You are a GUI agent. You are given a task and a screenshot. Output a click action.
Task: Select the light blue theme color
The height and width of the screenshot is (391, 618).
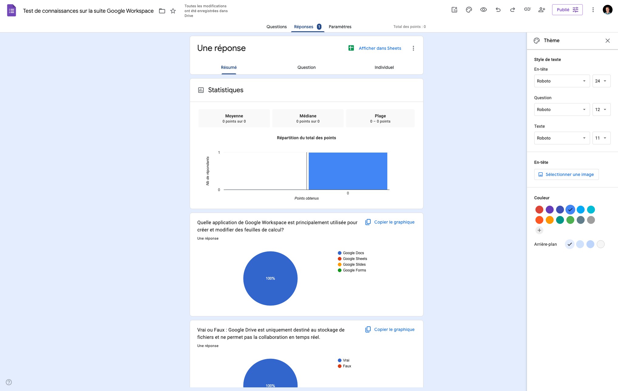click(x=581, y=210)
